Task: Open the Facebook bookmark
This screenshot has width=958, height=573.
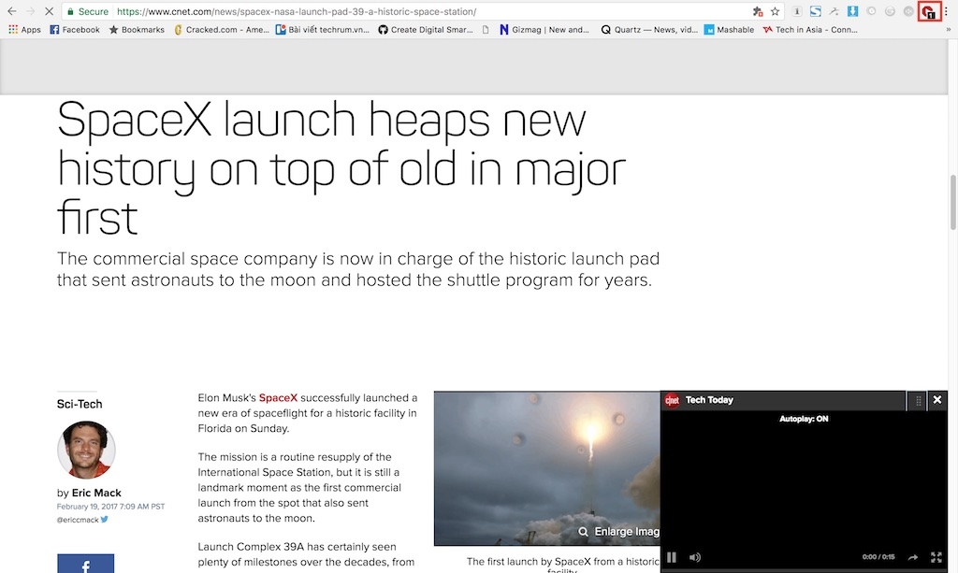Action: click(x=75, y=29)
